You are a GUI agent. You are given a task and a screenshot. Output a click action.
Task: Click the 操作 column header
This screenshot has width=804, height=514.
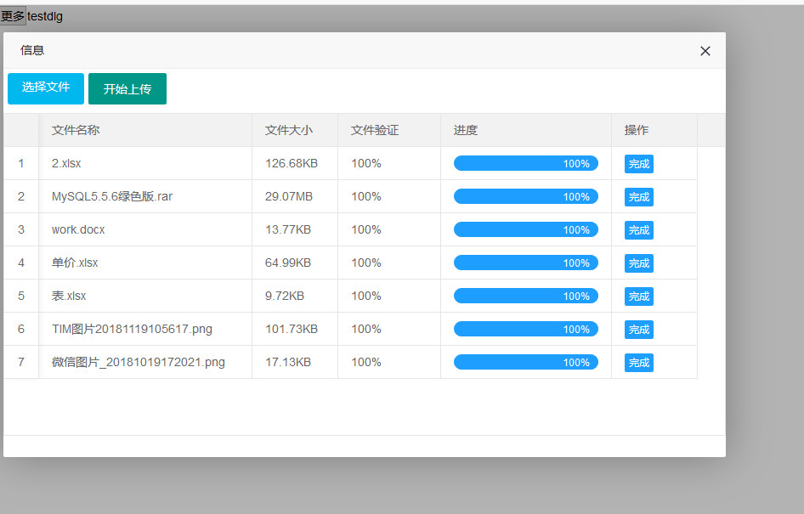pos(637,130)
